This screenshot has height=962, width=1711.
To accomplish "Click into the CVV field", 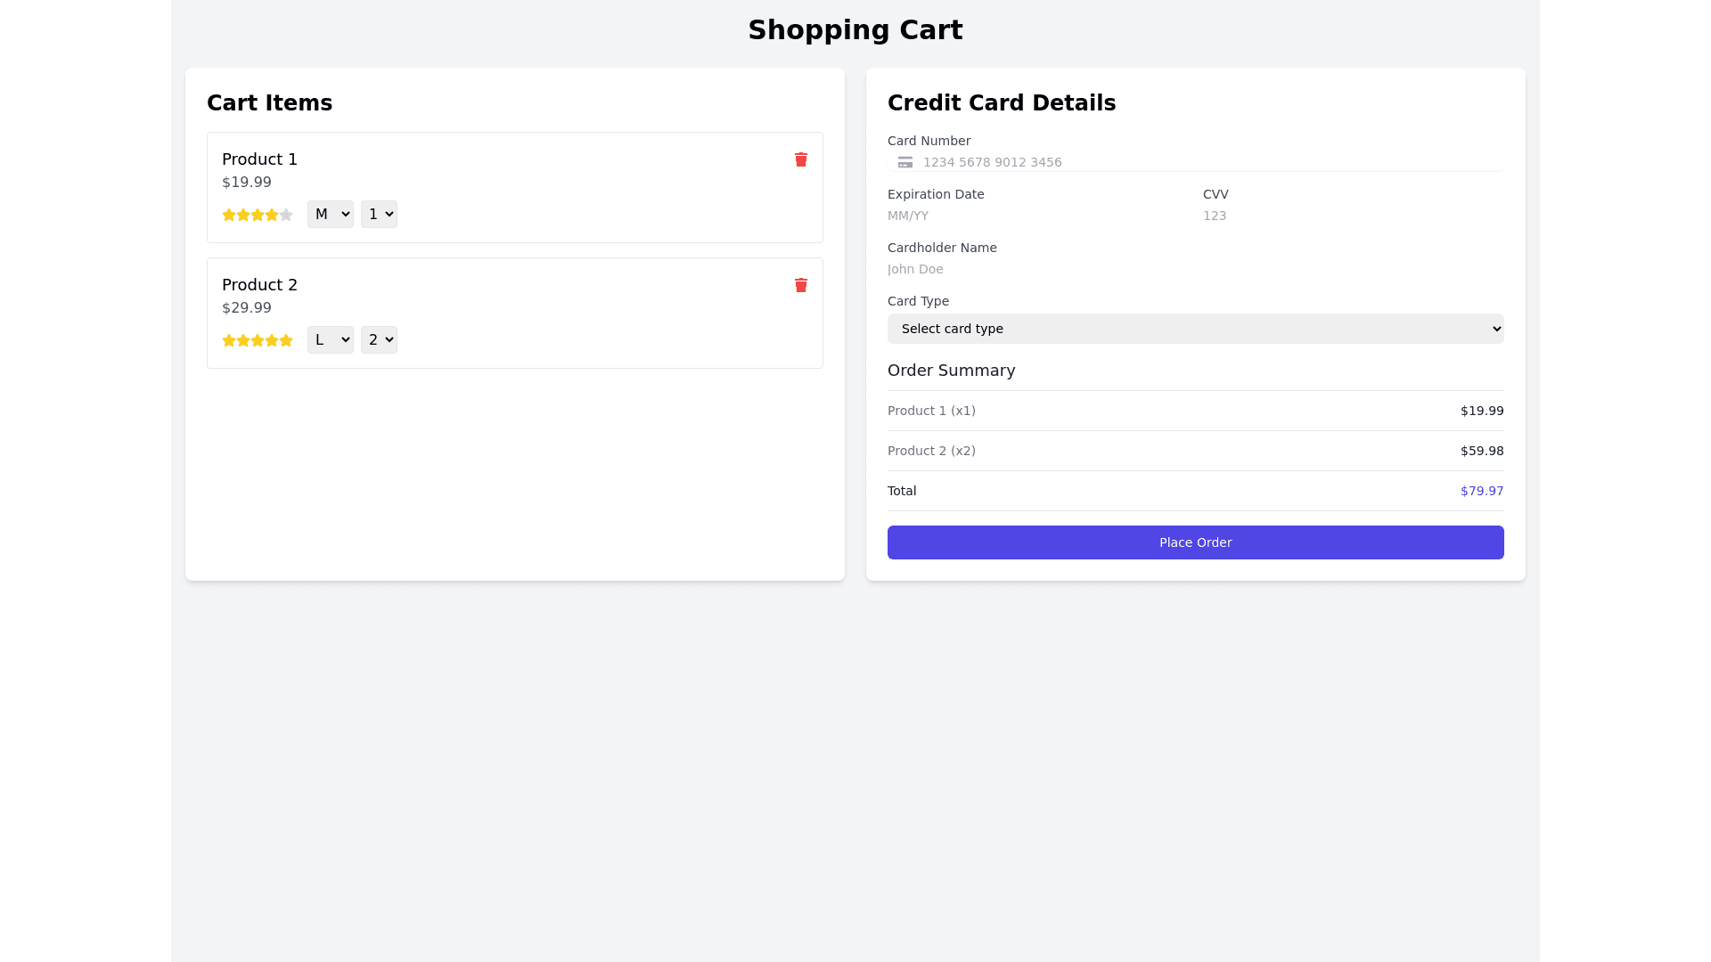I will click(x=1351, y=216).
